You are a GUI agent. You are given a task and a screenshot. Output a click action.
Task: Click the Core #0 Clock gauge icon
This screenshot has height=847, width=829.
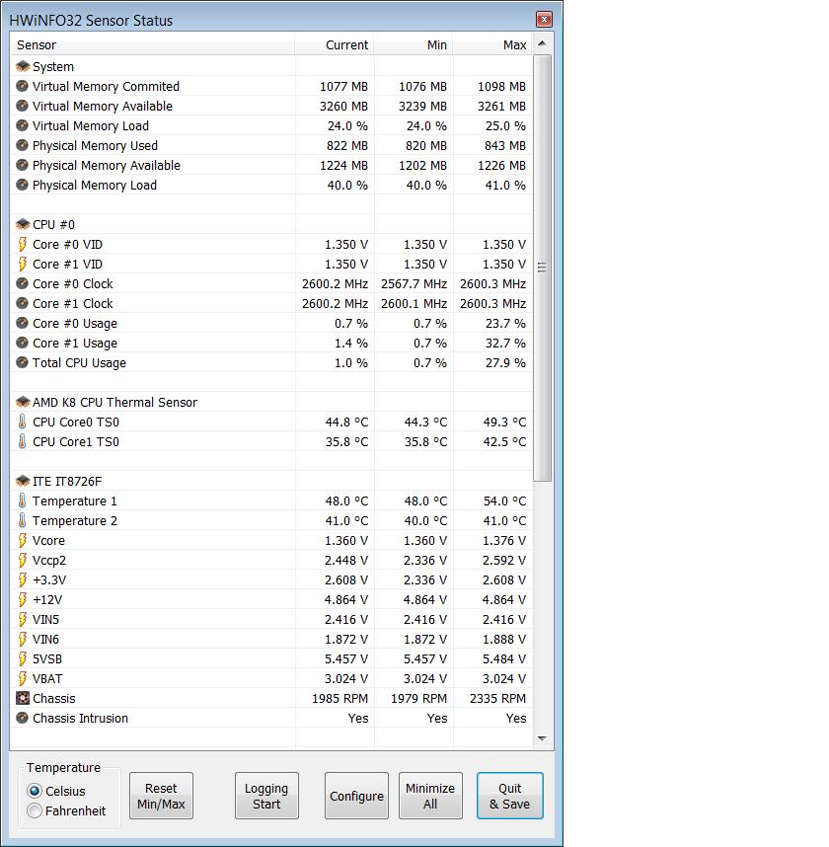[x=22, y=283]
